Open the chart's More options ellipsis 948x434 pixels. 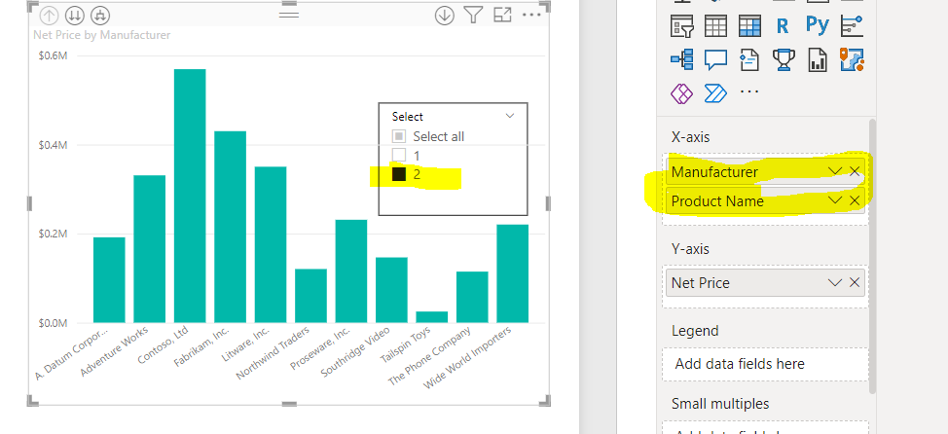pos(531,15)
